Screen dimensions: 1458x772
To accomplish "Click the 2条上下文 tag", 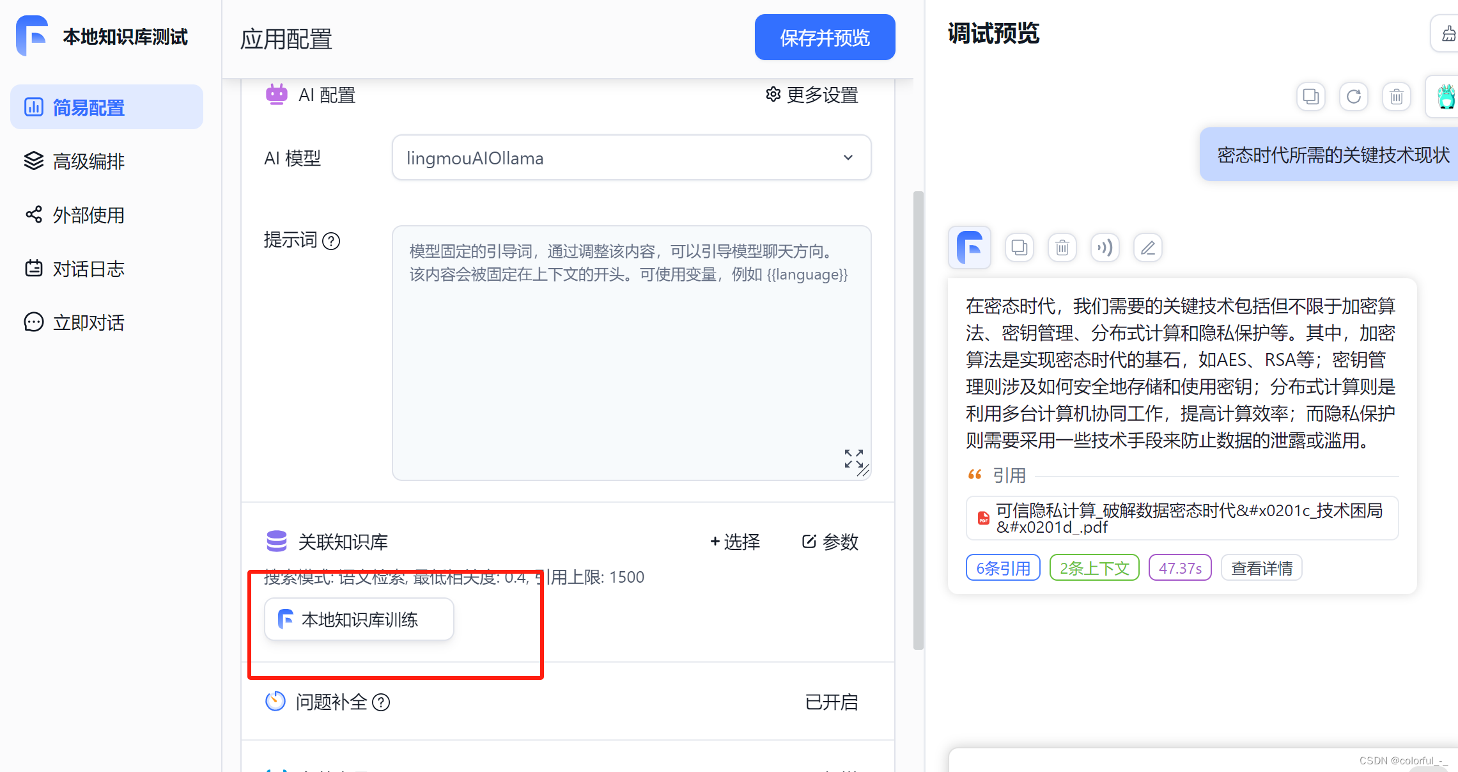I will [1094, 568].
